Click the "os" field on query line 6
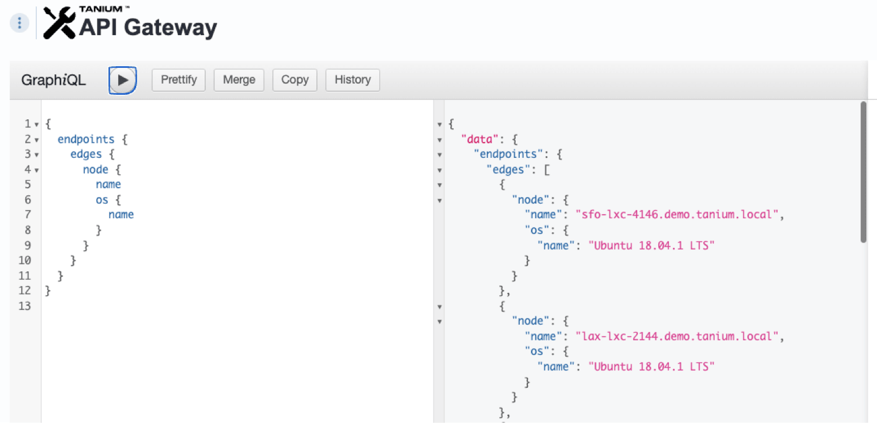Image resolution: width=877 pixels, height=424 pixels. click(x=102, y=200)
